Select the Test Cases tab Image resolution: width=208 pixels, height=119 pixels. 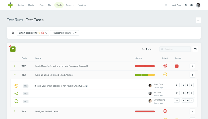(34, 20)
